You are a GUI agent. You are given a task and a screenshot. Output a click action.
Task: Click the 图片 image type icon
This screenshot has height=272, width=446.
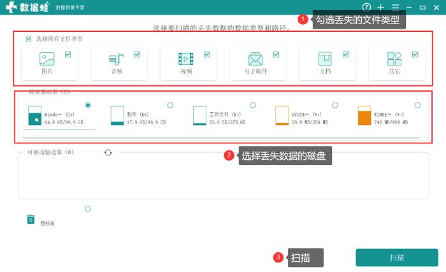[x=47, y=59]
